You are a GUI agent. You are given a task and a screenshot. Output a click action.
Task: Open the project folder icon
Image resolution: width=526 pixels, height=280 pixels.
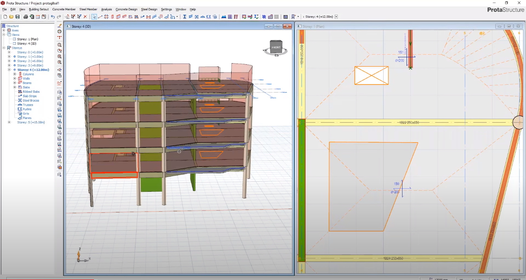click(11, 17)
